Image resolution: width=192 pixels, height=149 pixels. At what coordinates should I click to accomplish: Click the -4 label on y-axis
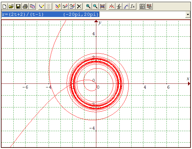pos(92,128)
